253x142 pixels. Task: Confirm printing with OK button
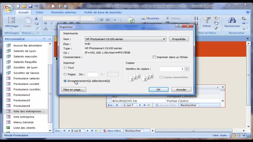click(x=159, y=90)
